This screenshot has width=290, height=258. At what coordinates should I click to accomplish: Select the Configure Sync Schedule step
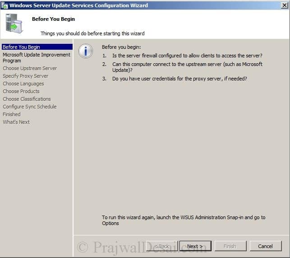(30, 107)
